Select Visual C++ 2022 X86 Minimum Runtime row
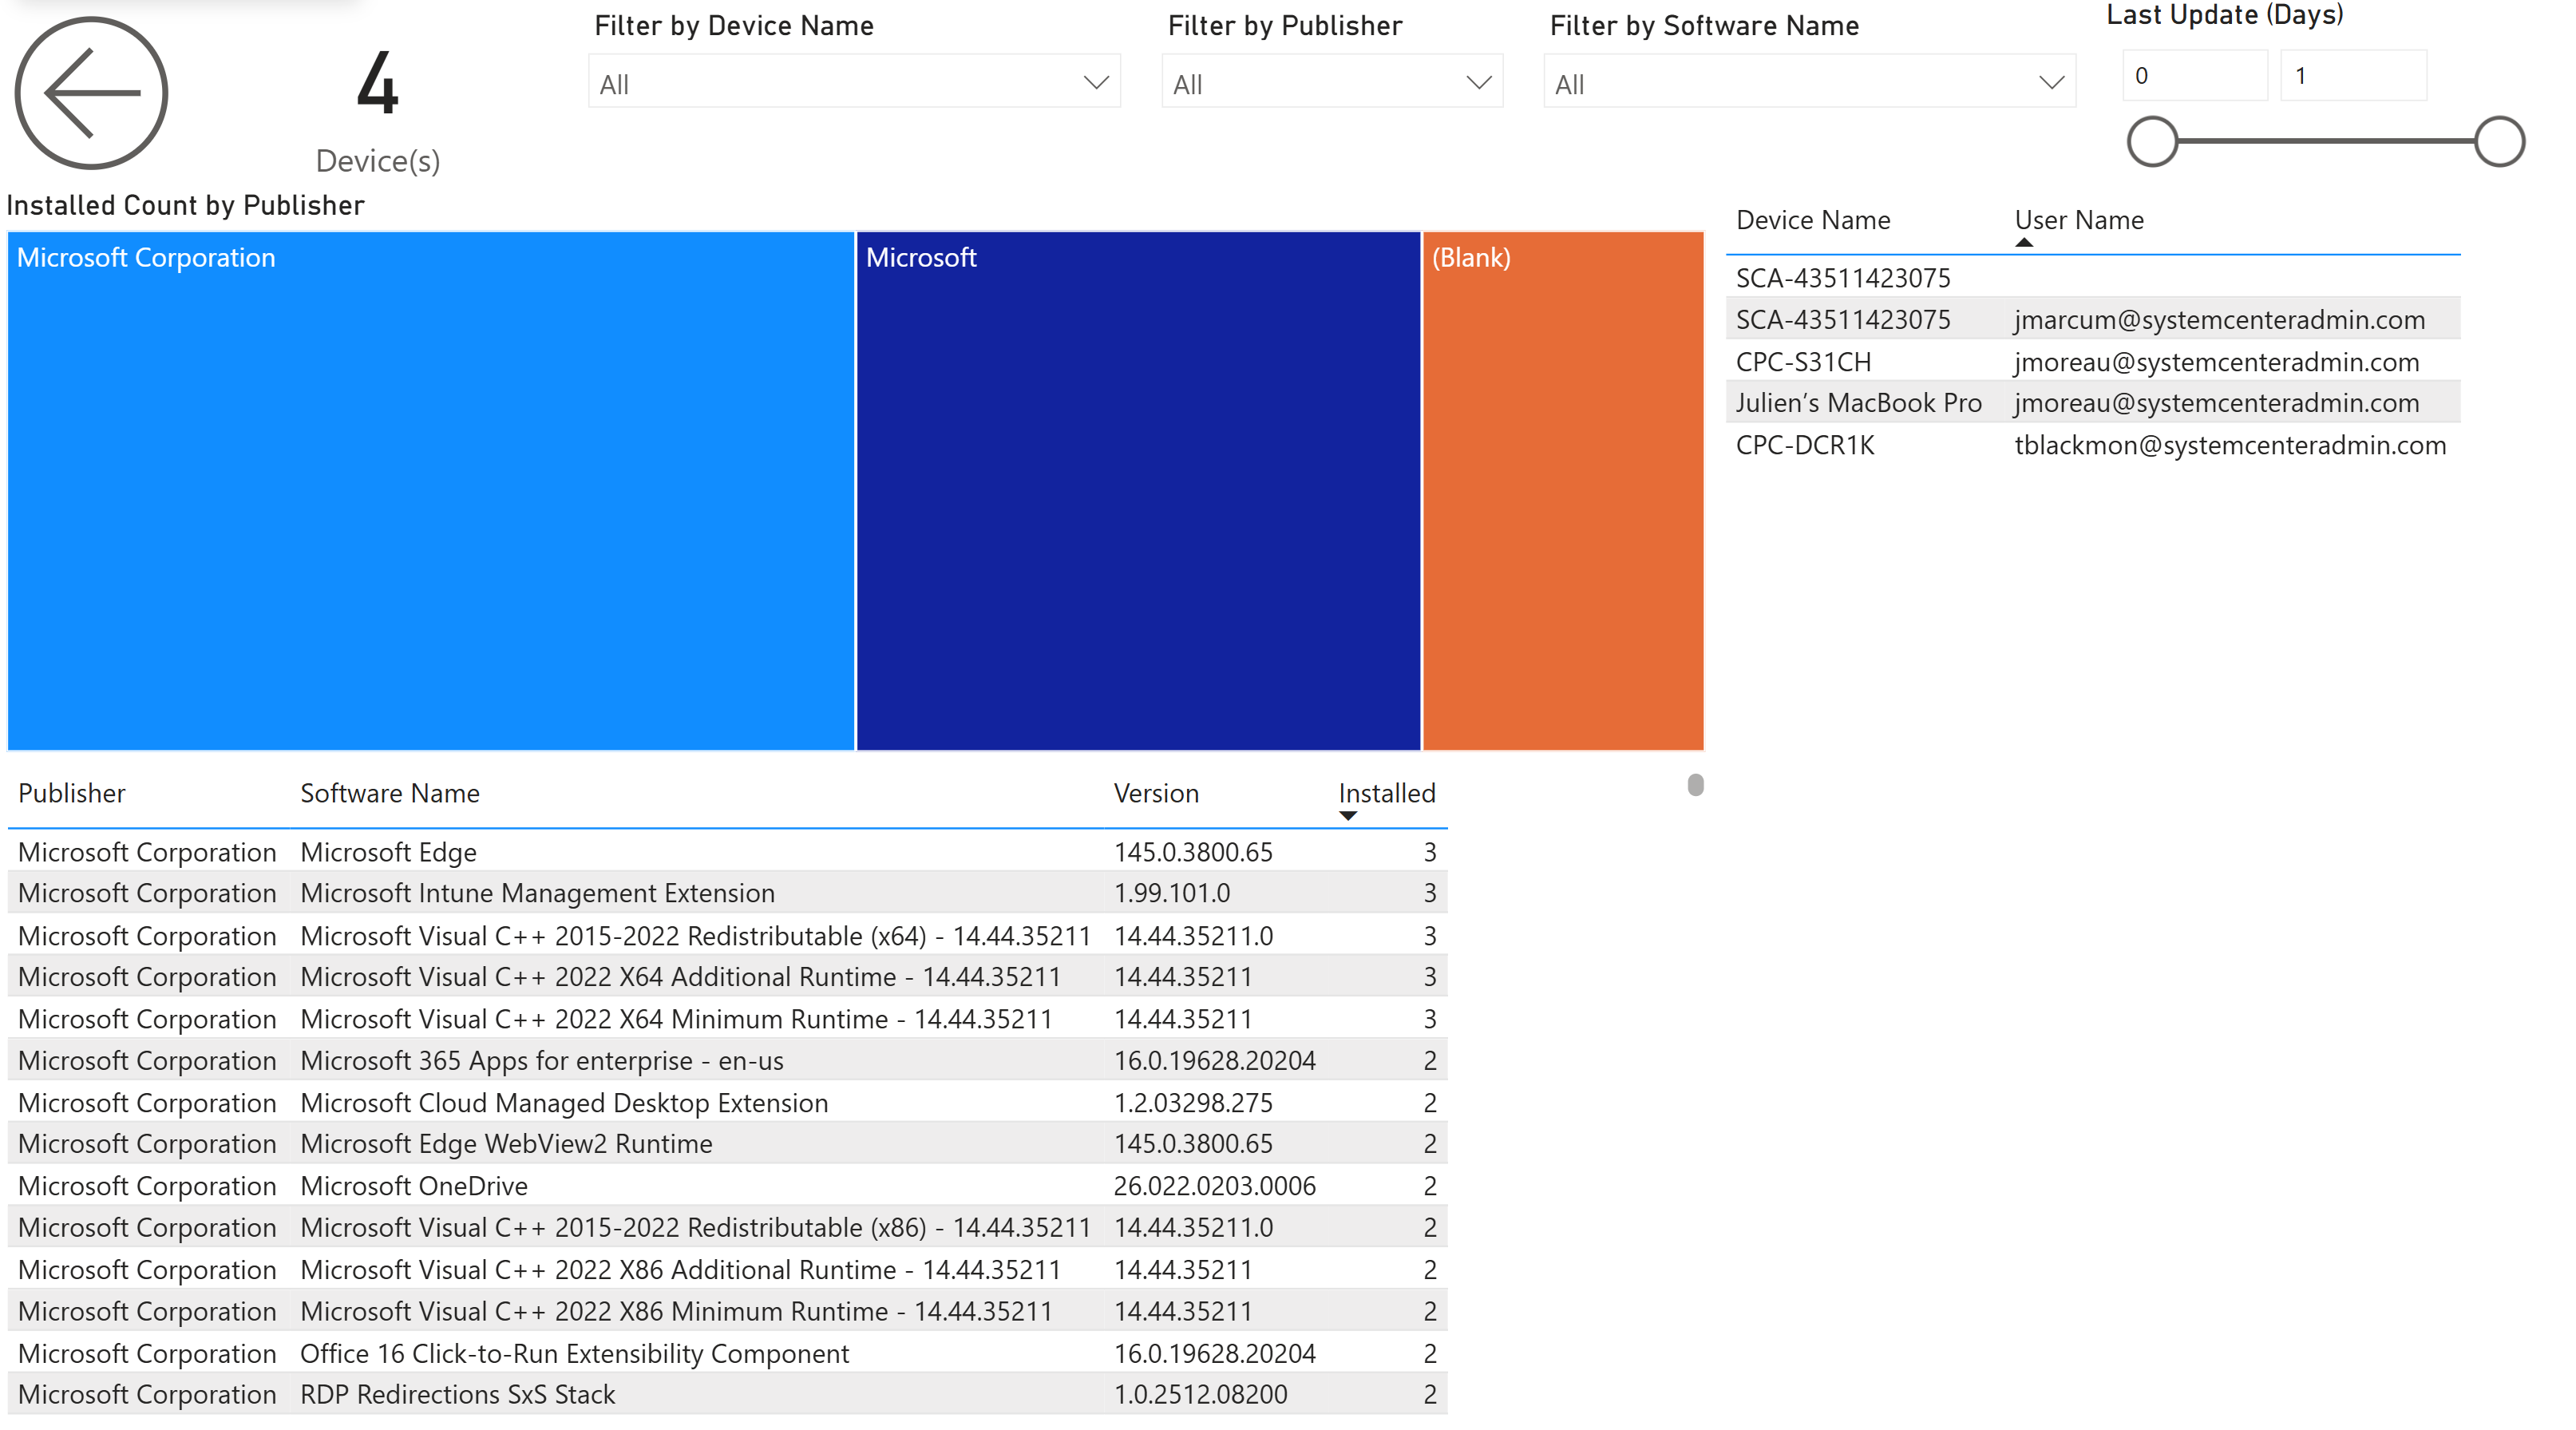The image size is (2576, 1430). (x=727, y=1312)
